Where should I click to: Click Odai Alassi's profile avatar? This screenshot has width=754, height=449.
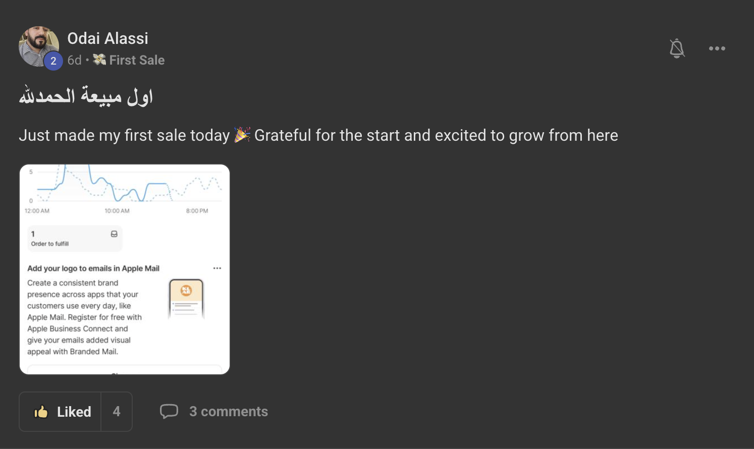tap(38, 45)
